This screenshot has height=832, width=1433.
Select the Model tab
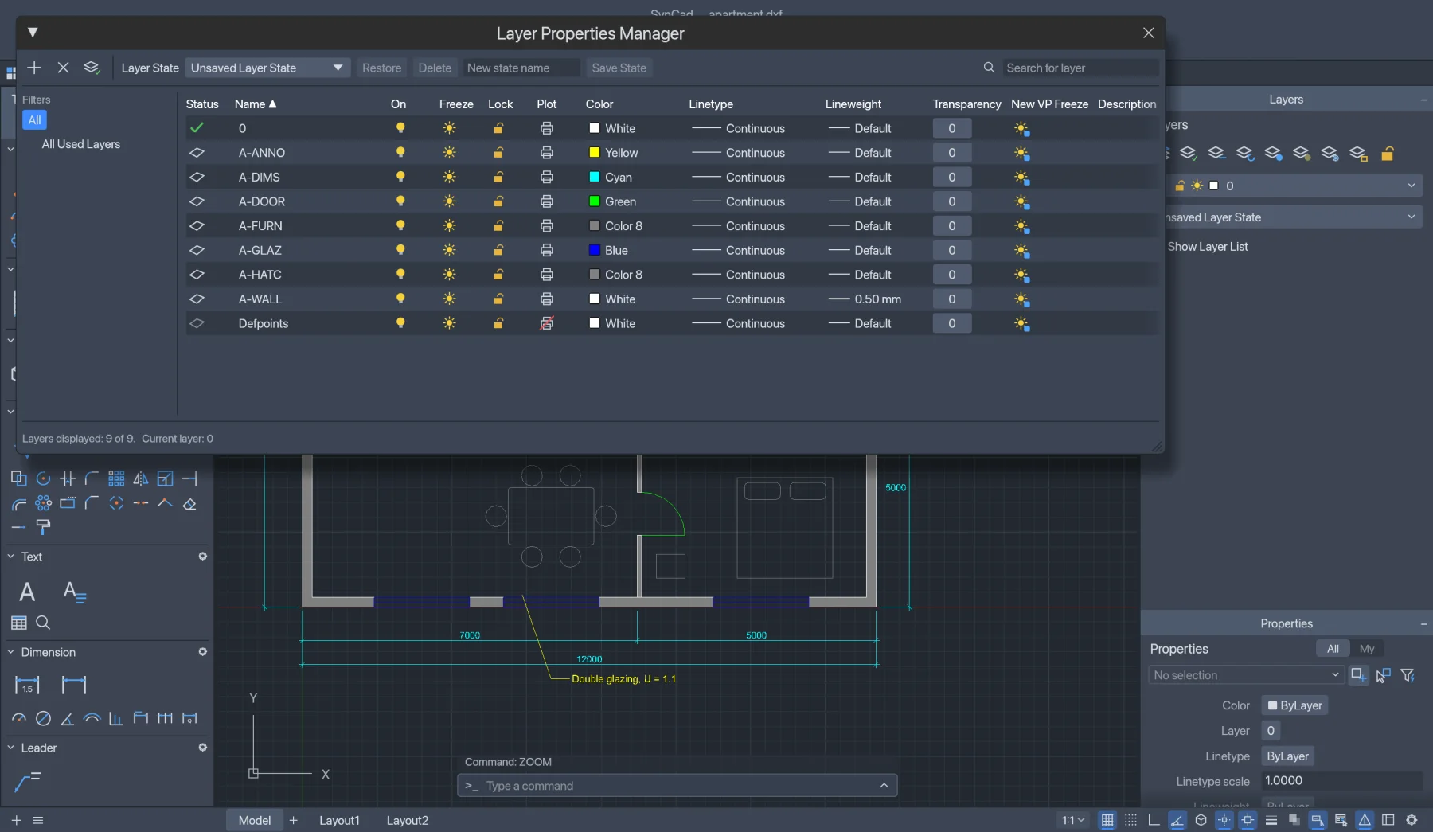point(255,820)
